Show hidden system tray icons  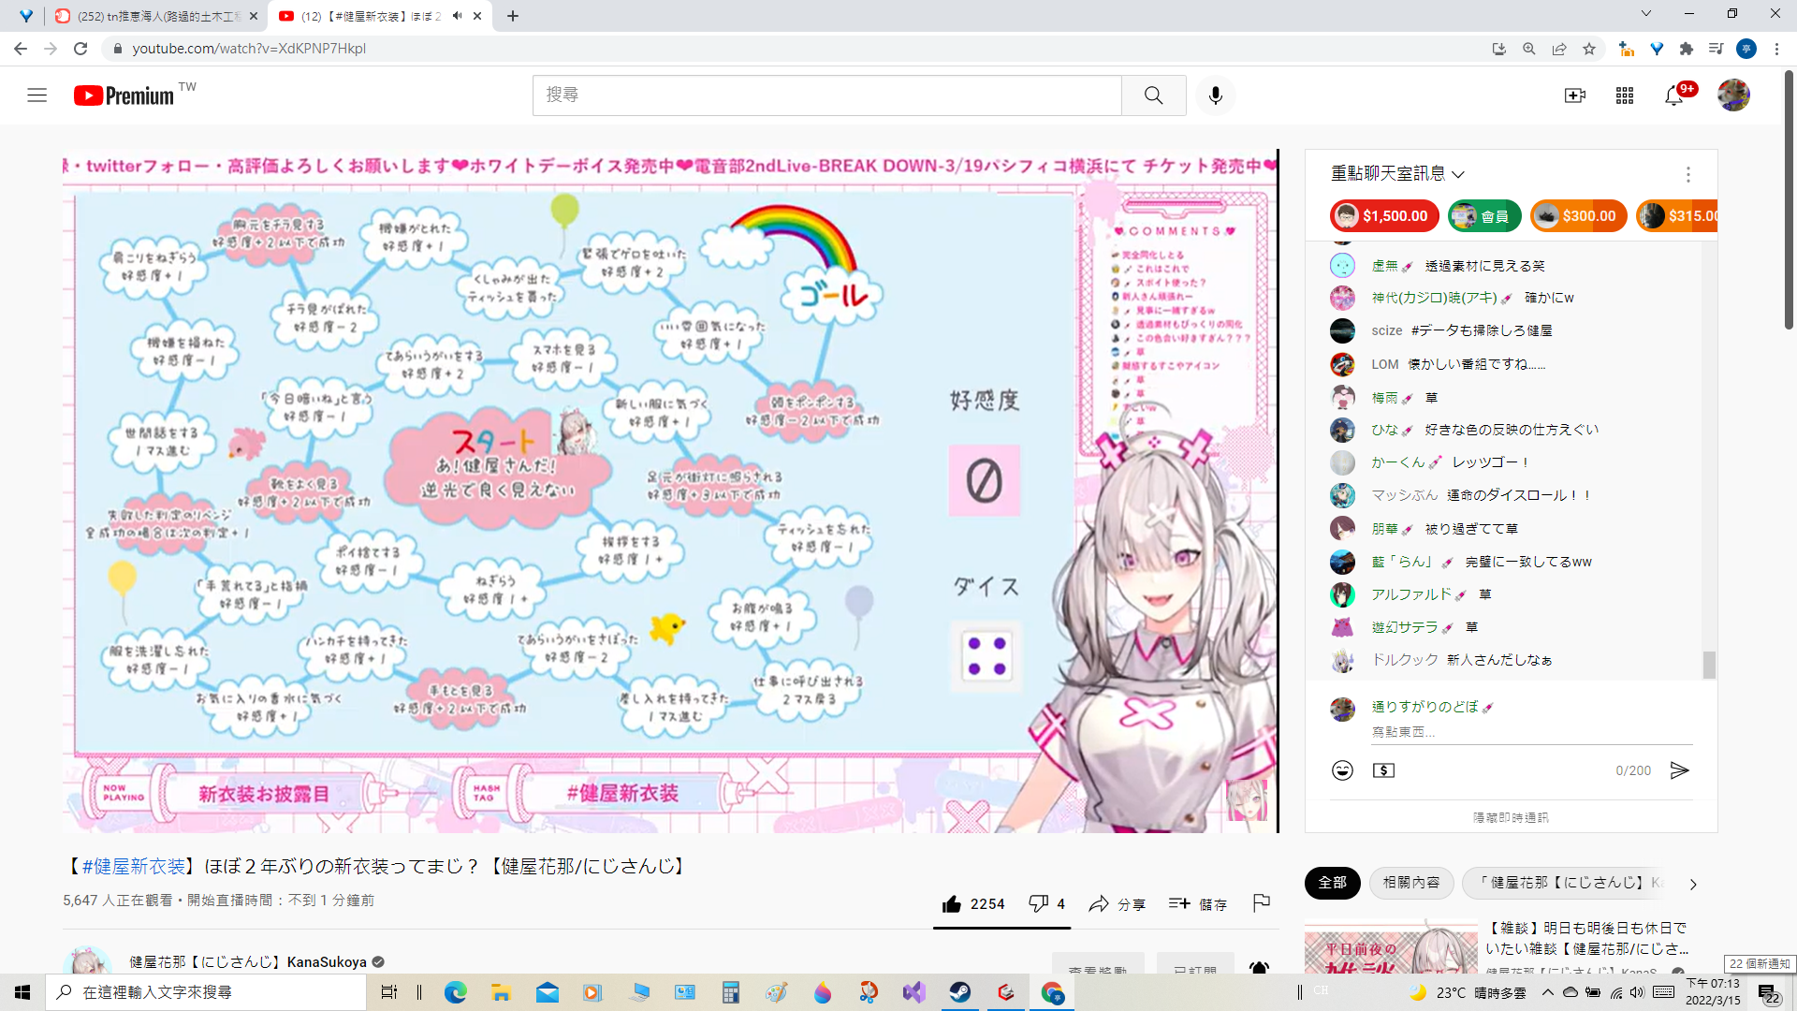[1548, 992]
